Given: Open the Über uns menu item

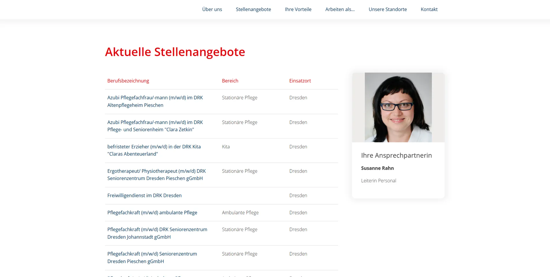Looking at the screenshot, I should tap(212, 9).
